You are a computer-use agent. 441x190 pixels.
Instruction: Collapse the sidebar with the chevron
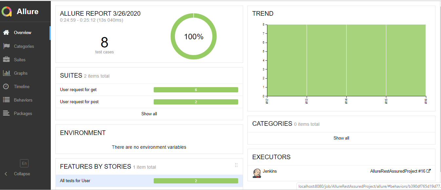[x=6, y=174]
